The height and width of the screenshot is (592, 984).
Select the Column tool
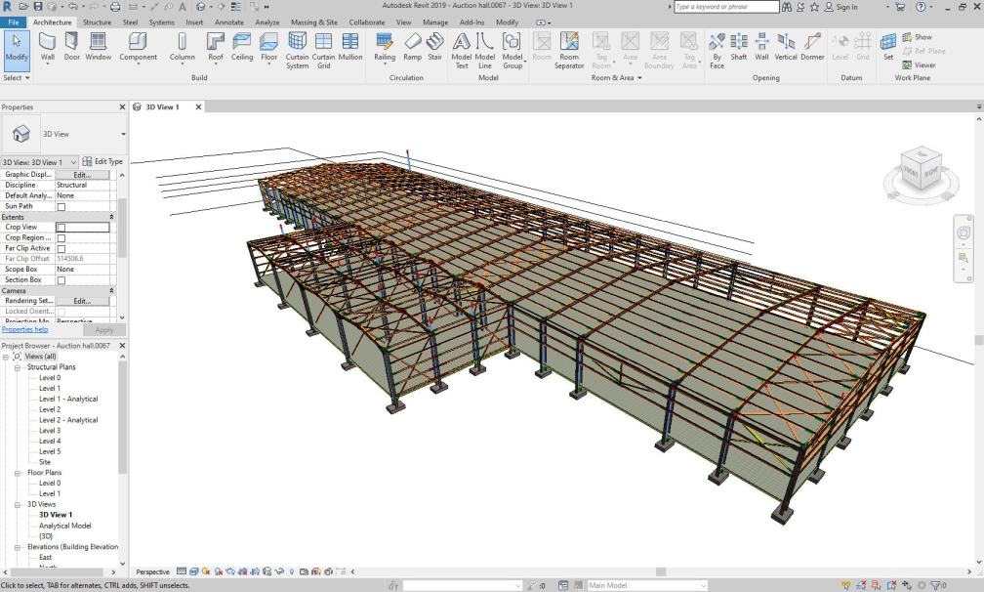click(x=182, y=48)
